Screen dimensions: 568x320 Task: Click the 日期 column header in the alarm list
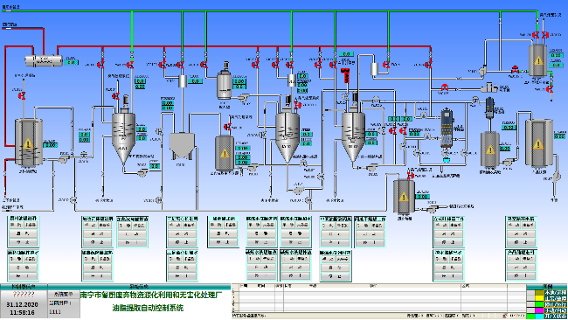[x=245, y=286]
